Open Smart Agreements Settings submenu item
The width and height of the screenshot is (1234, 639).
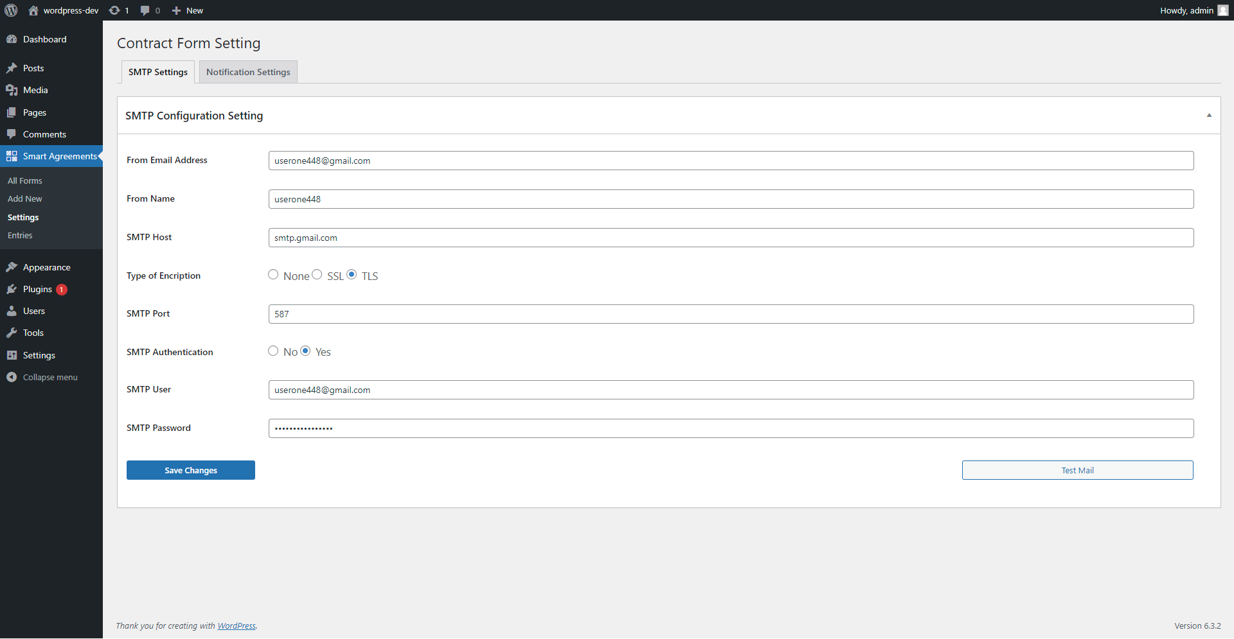tap(23, 217)
